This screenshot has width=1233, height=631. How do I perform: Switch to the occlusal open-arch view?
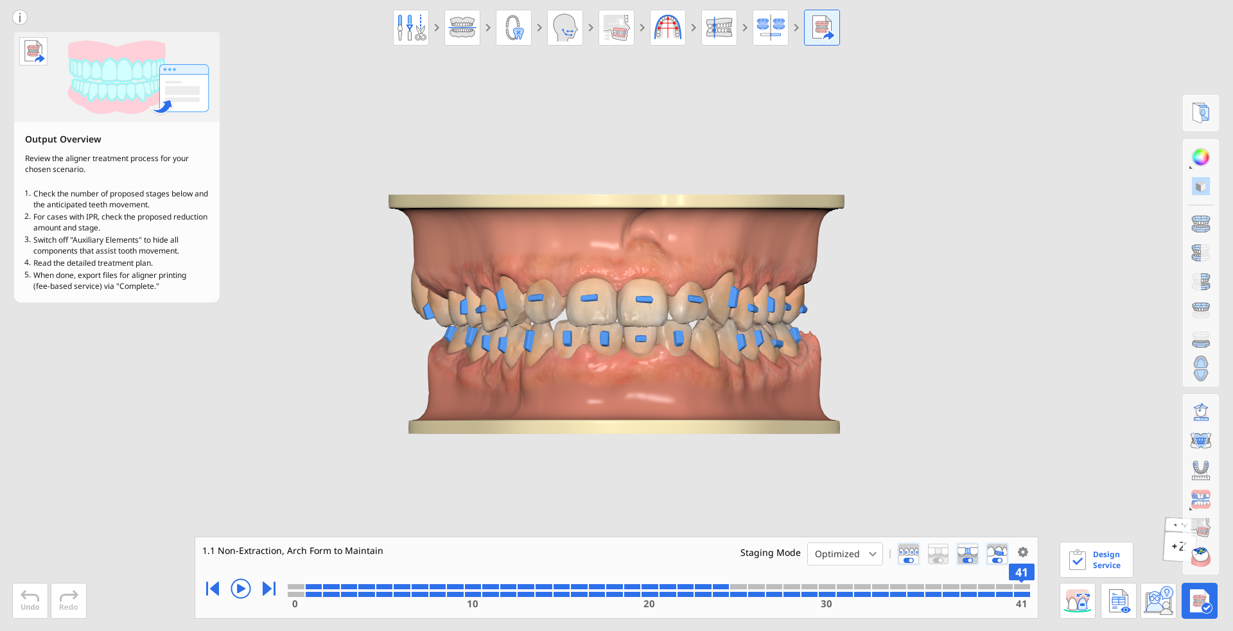tap(1200, 368)
